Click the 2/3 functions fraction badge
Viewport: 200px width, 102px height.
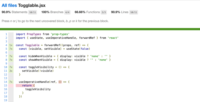[x=103, y=12]
